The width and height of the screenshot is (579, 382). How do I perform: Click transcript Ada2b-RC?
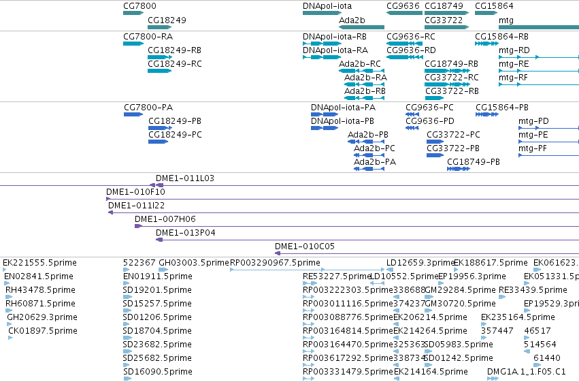click(x=361, y=71)
